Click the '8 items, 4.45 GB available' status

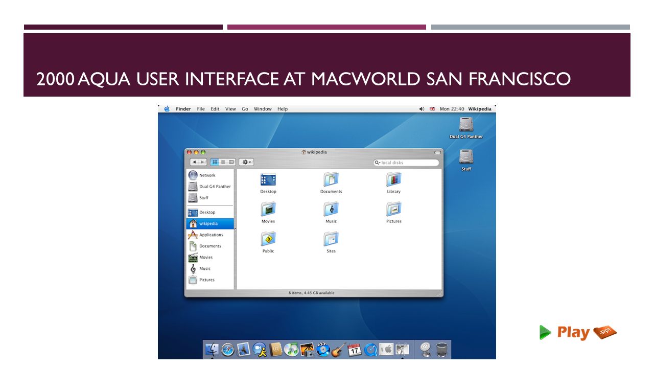[x=312, y=293]
